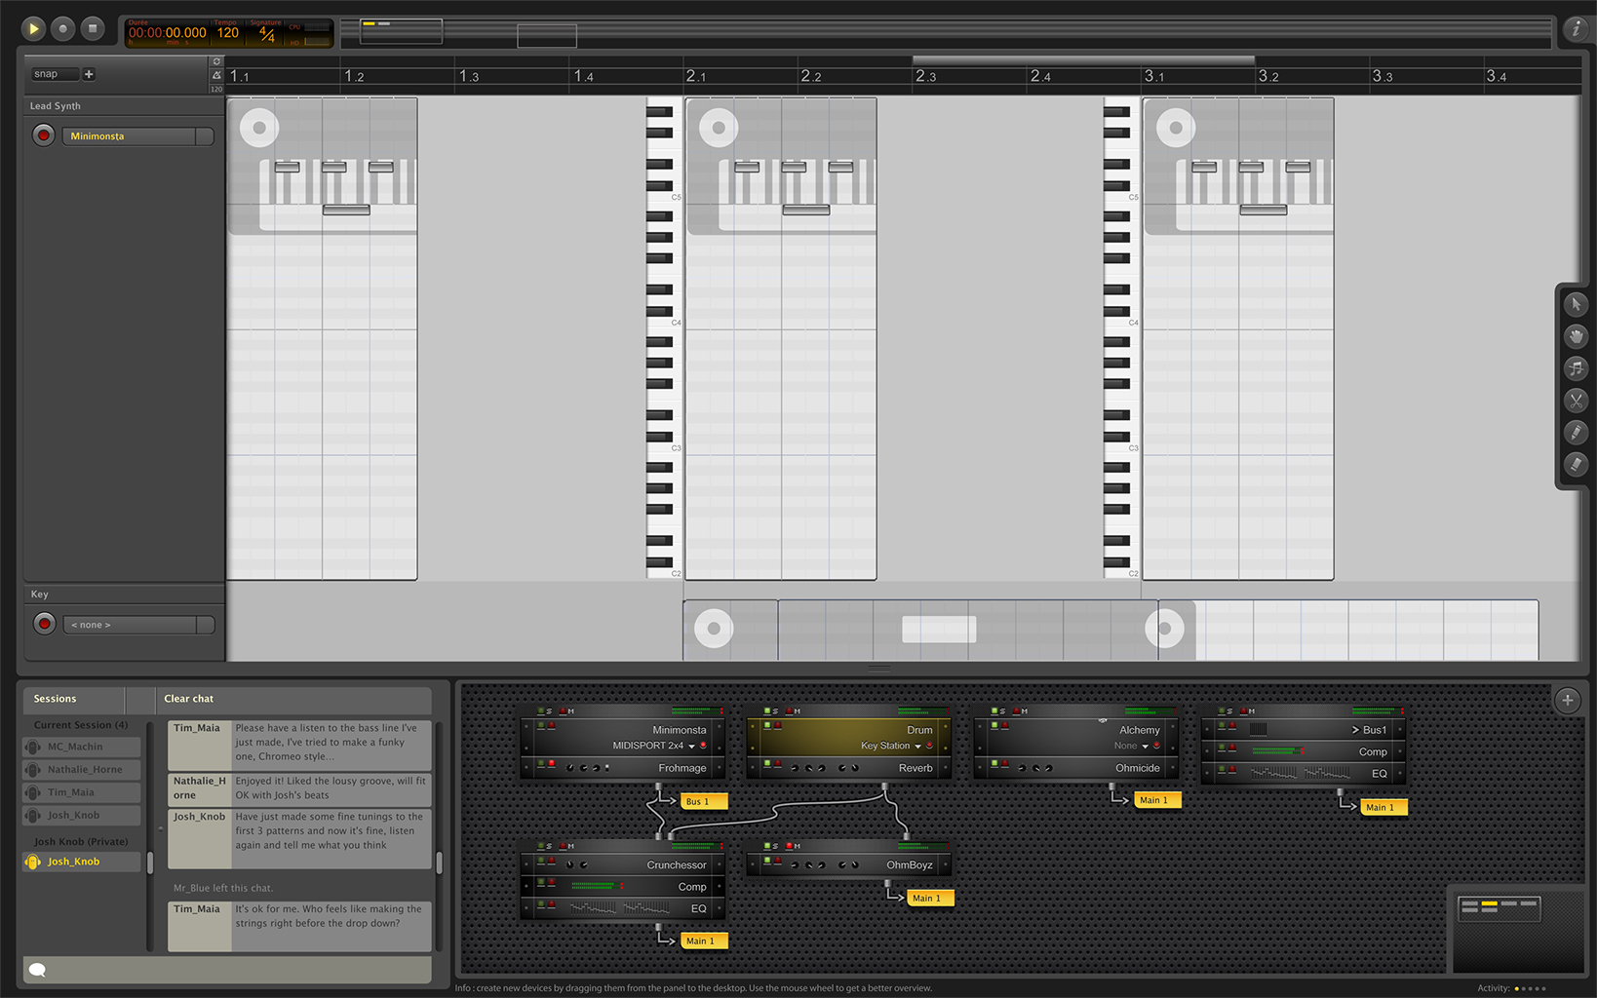1597x998 pixels.
Task: Arm record on Minimonsta track
Action: [43, 135]
